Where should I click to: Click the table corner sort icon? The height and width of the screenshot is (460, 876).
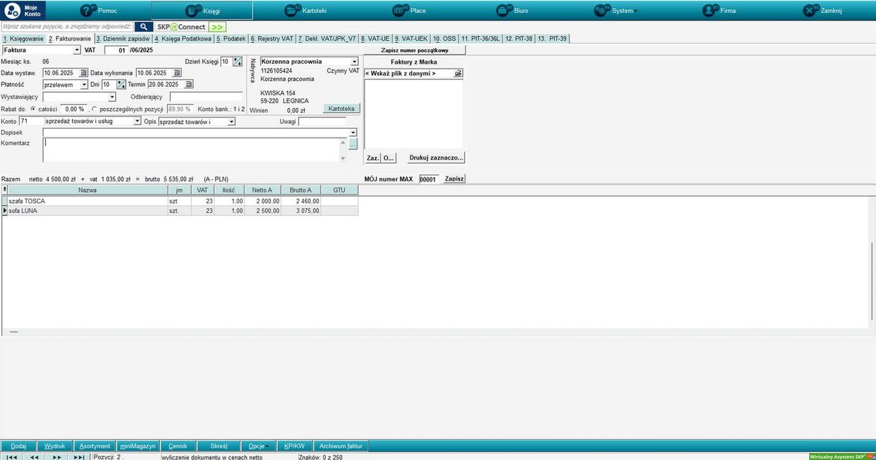click(4, 190)
